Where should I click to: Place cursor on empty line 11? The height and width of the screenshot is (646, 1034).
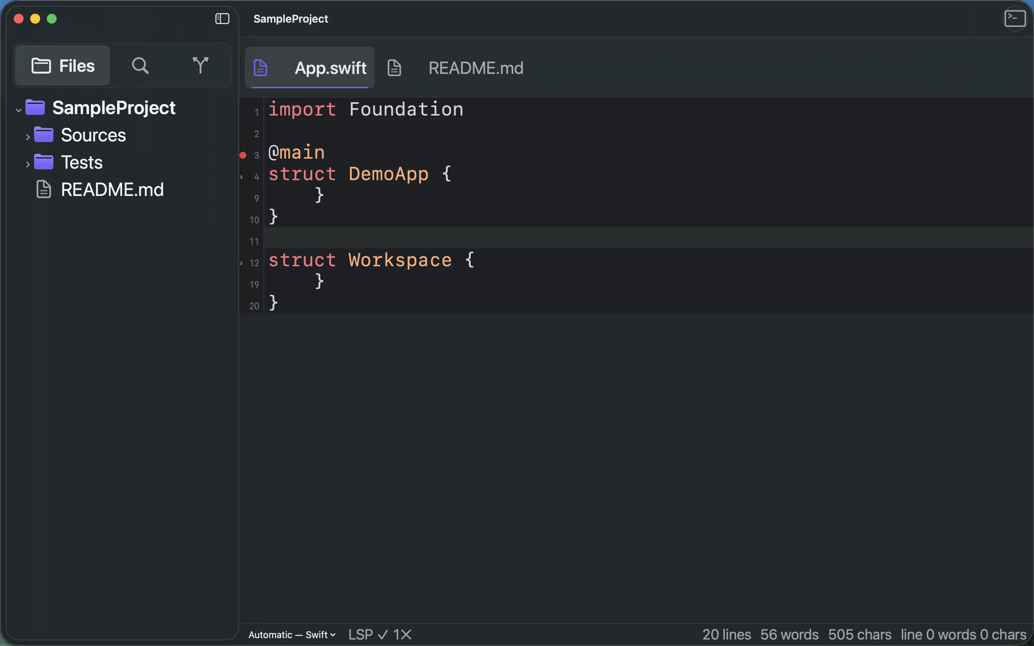tap(649, 238)
